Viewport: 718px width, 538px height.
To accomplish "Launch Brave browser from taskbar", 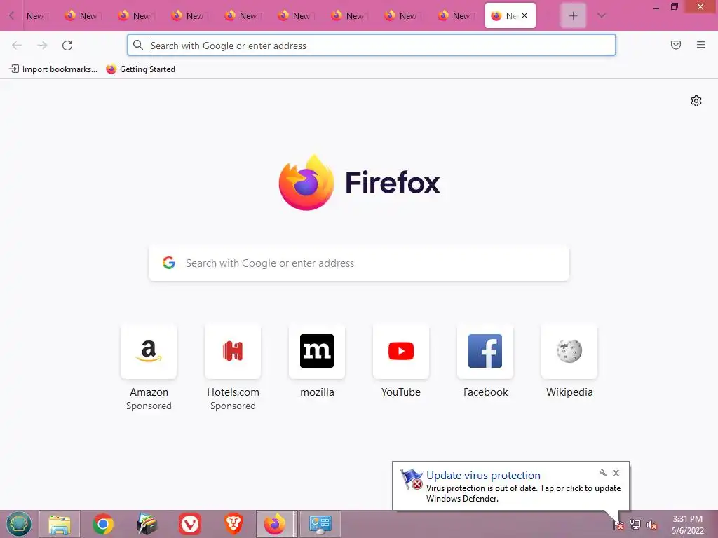I will click(x=233, y=524).
